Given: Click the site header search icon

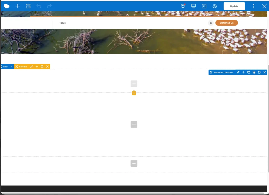Looking at the screenshot, I should [x=211, y=23].
